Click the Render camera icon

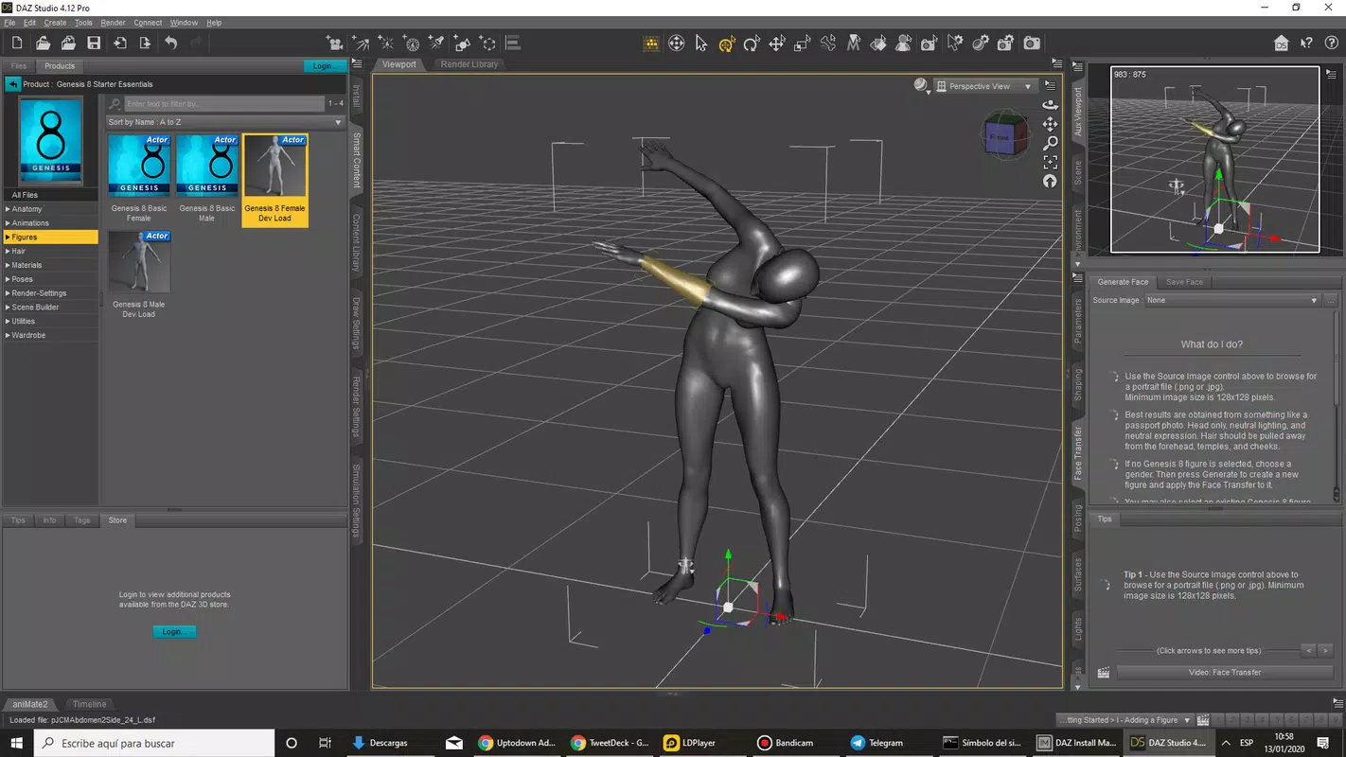click(1032, 44)
